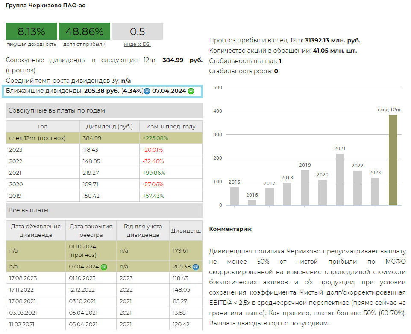Select the Все выплаты section header
Screen dimensions: 411x334
(x=104, y=210)
